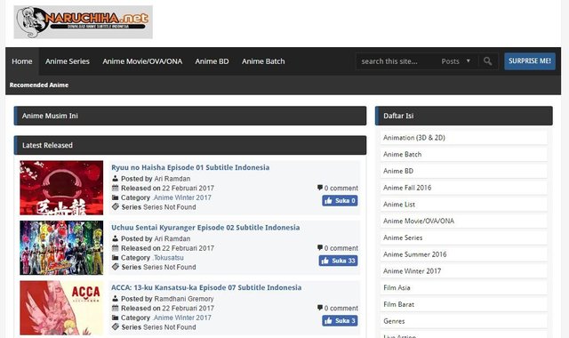Viewport: 569px width, 338px height.
Task: Like the Kyuranger post with Suka 33
Action: pos(338,261)
